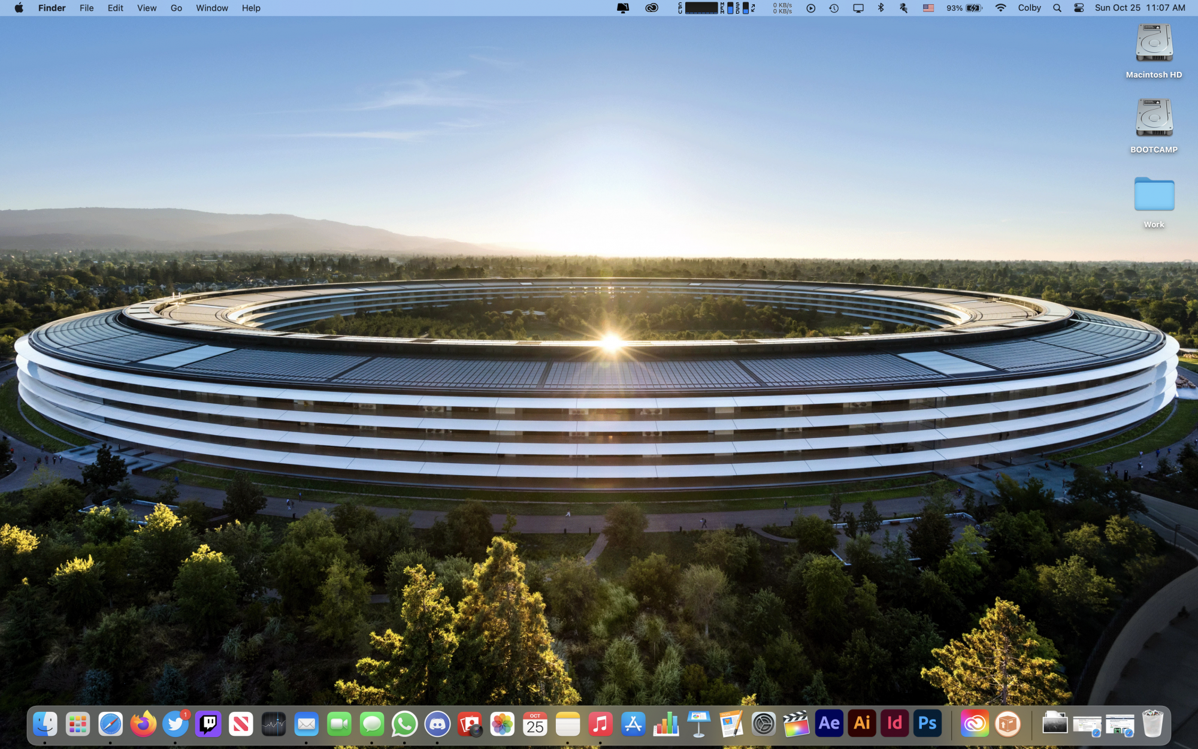Open Spotlight search magnifier

1057,8
